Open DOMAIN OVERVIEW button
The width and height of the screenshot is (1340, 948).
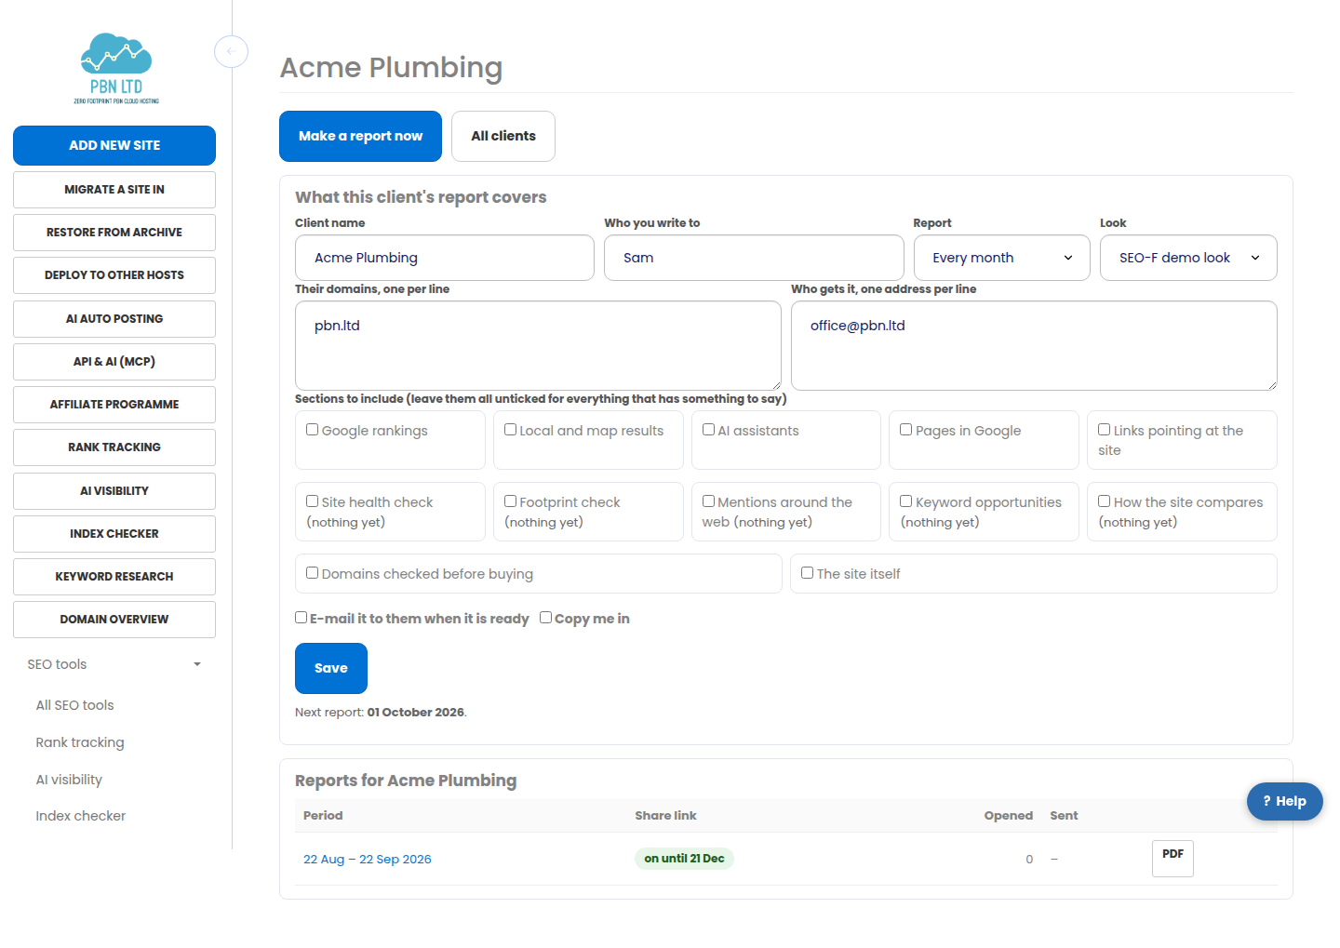114,620
